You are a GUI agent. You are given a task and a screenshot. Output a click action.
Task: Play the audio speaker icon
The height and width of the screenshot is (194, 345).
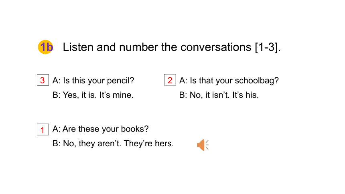(203, 145)
